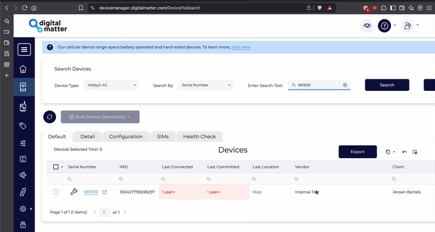Open the browser main menu
The image size is (435, 232).
(x=429, y=8)
